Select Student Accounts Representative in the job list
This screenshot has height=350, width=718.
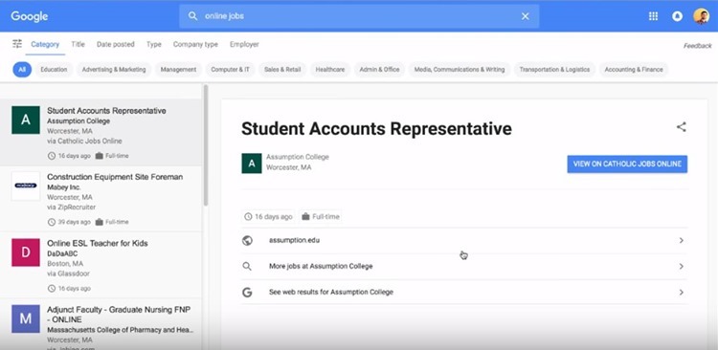[x=101, y=133]
